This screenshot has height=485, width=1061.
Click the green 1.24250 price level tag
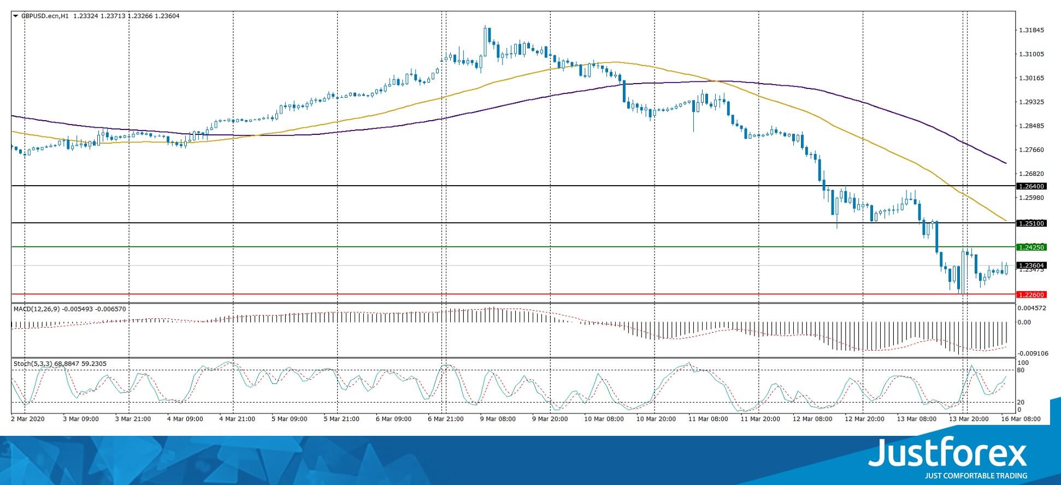[x=1031, y=247]
